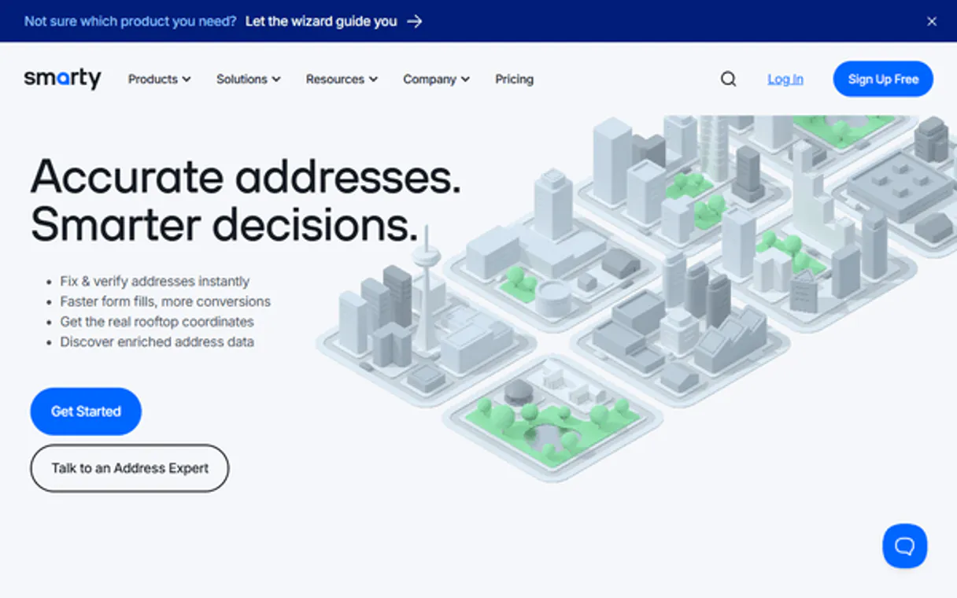Show the Company dropdown menu
Screen dimensions: 957x598
(436, 79)
